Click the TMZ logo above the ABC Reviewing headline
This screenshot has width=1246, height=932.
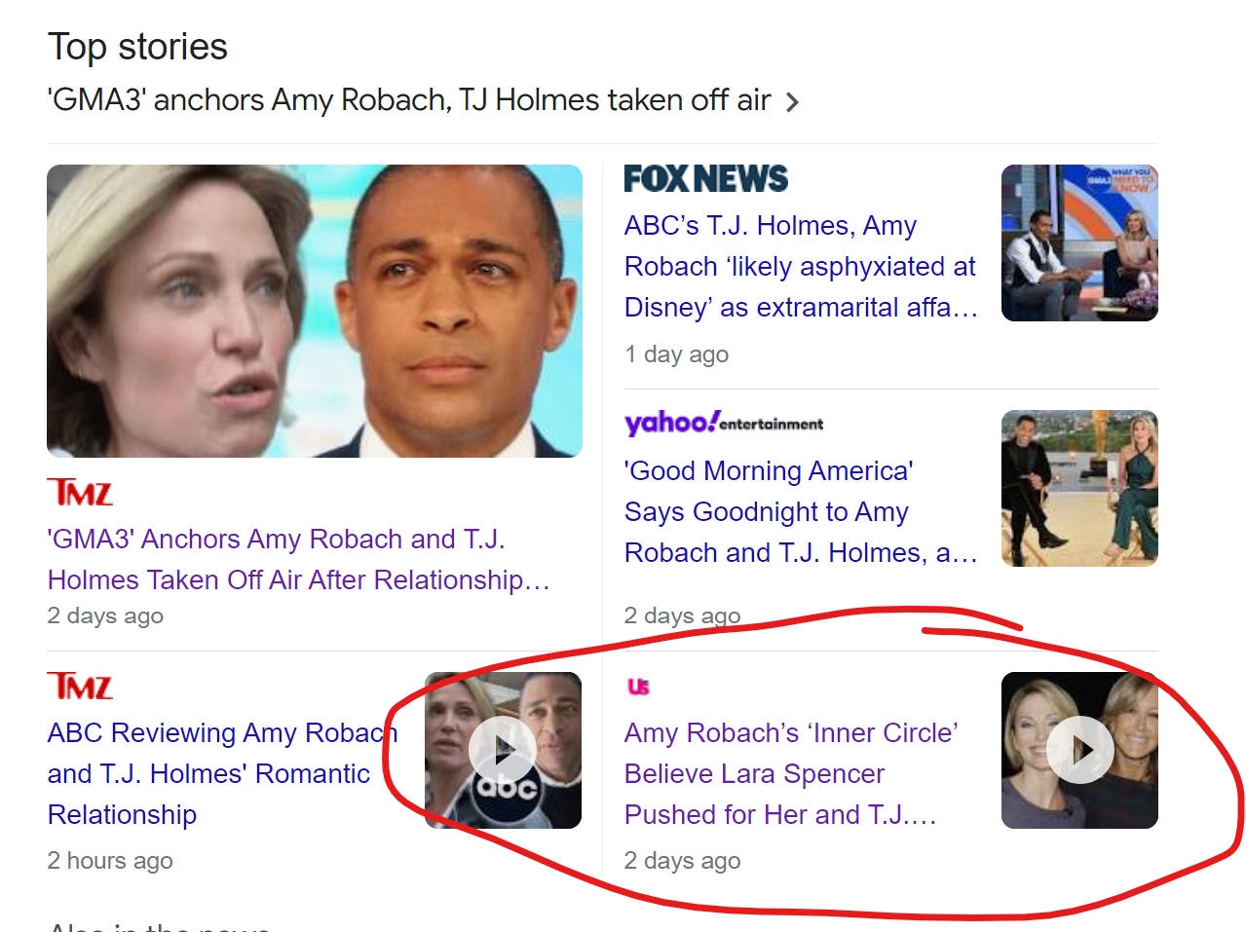click(81, 686)
